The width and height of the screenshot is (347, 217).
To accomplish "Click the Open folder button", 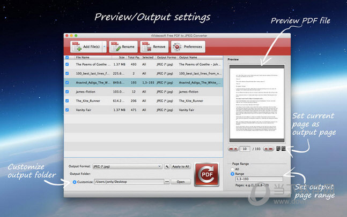I will click(181, 182).
